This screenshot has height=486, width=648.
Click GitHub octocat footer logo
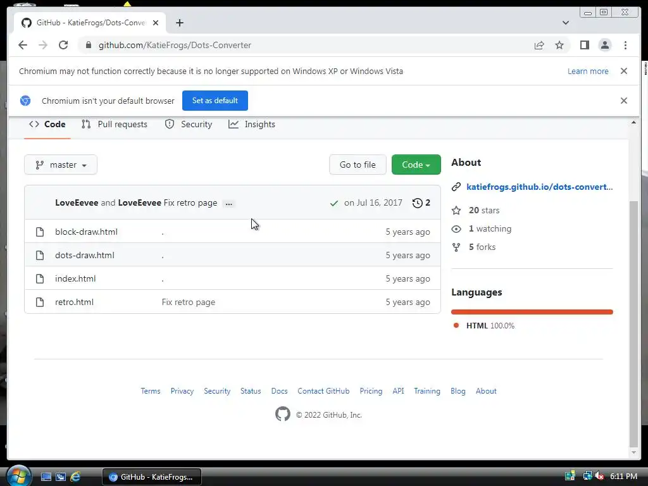[x=283, y=414]
